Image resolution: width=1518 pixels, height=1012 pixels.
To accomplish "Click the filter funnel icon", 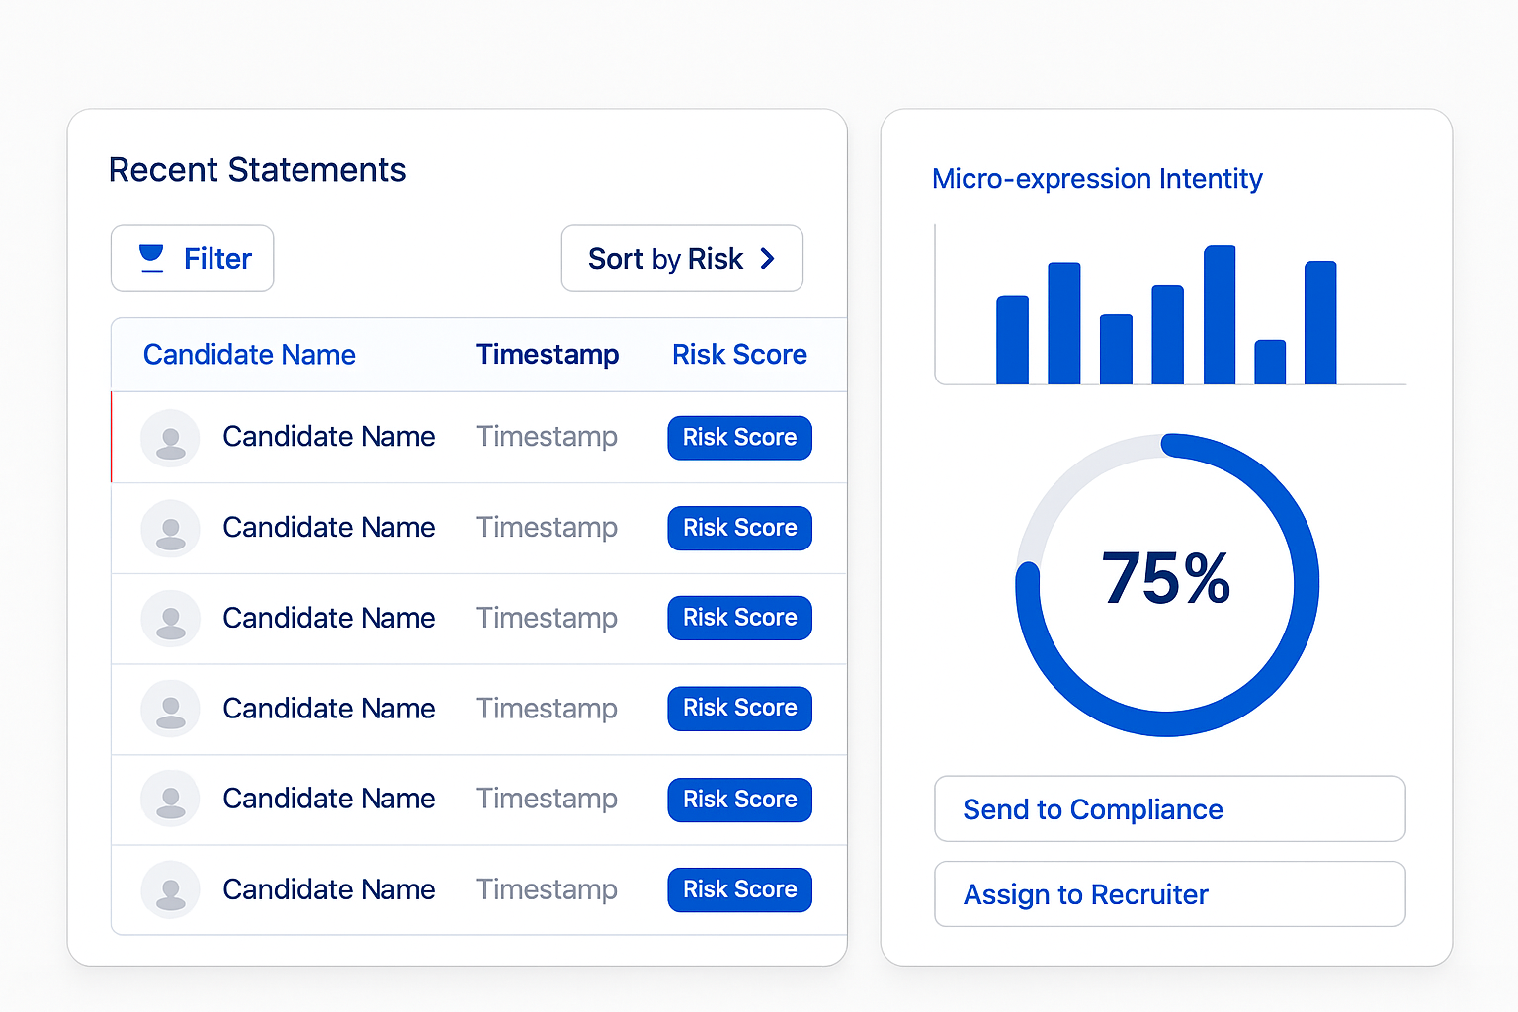I will (151, 258).
